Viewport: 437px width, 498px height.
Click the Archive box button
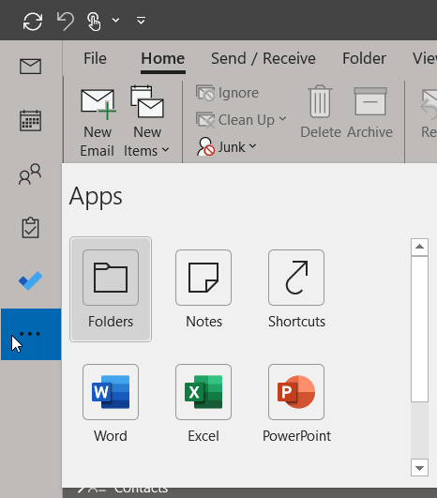(x=370, y=112)
